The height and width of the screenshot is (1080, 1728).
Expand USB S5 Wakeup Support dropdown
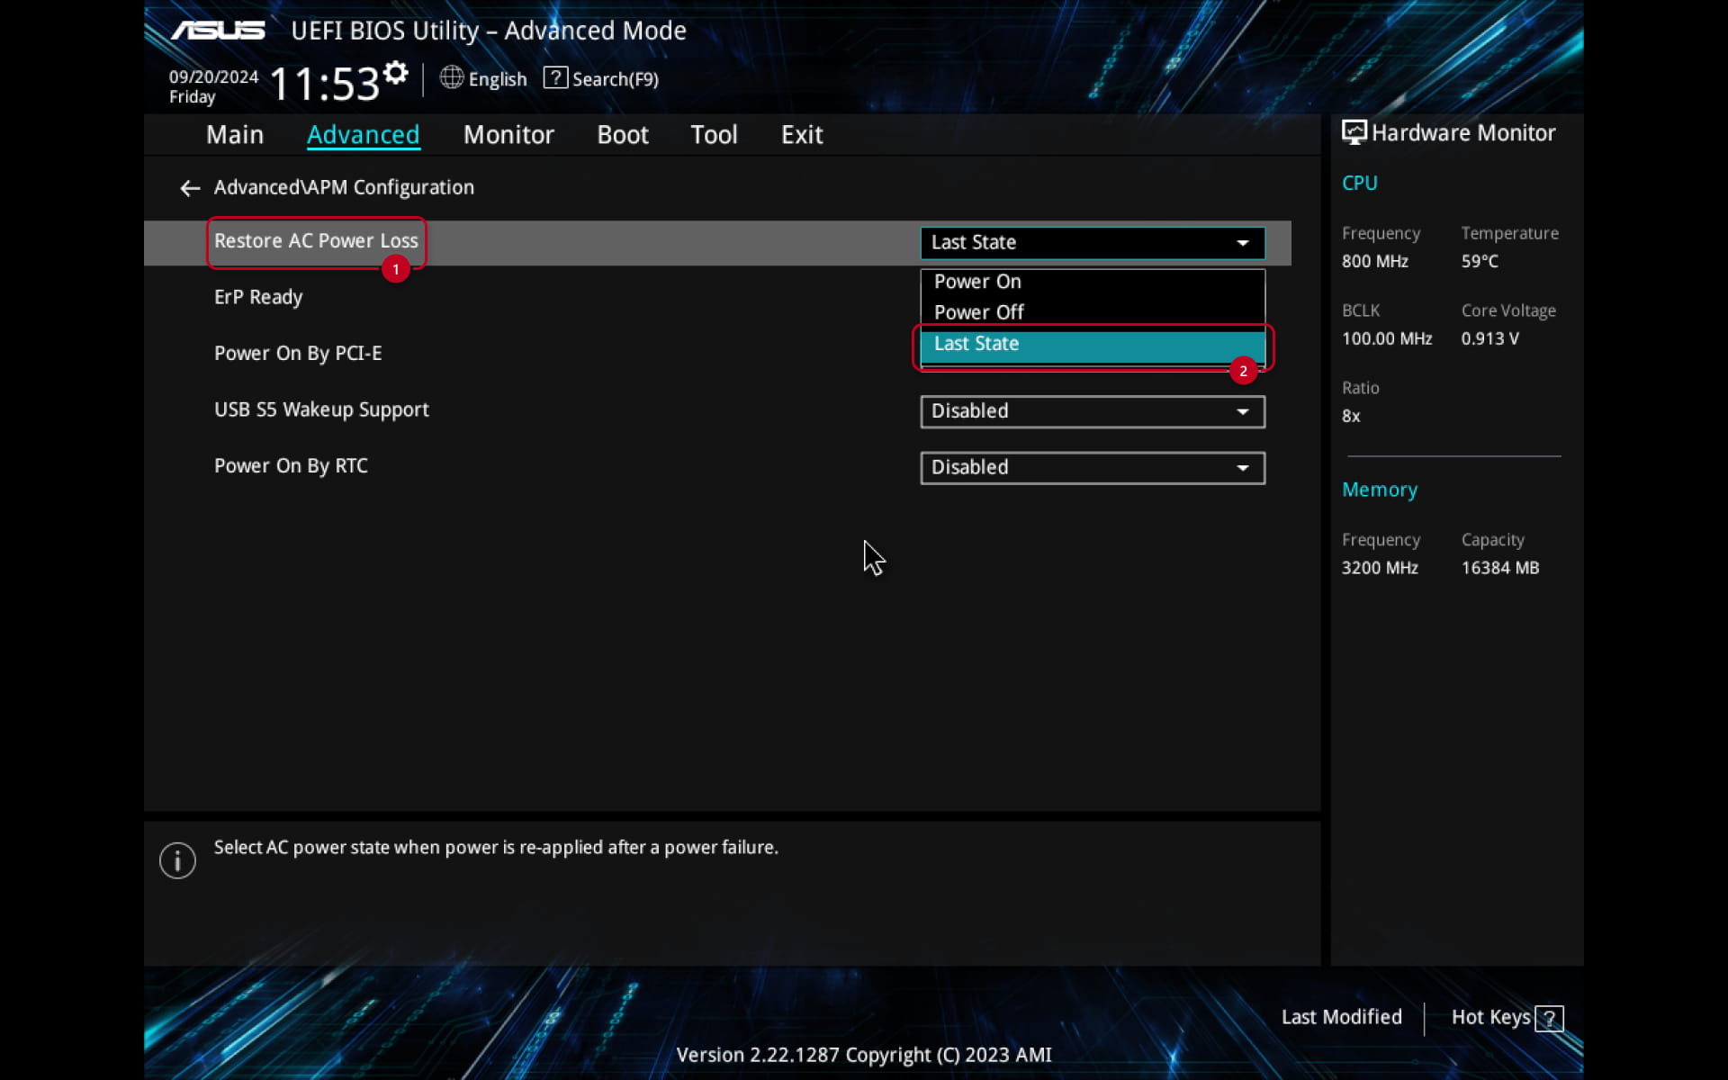coord(1093,411)
